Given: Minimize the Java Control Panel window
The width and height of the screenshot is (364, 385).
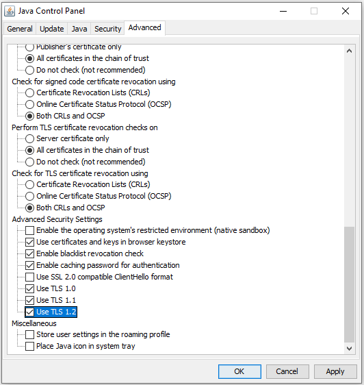Looking at the screenshot, I should click(283, 11).
